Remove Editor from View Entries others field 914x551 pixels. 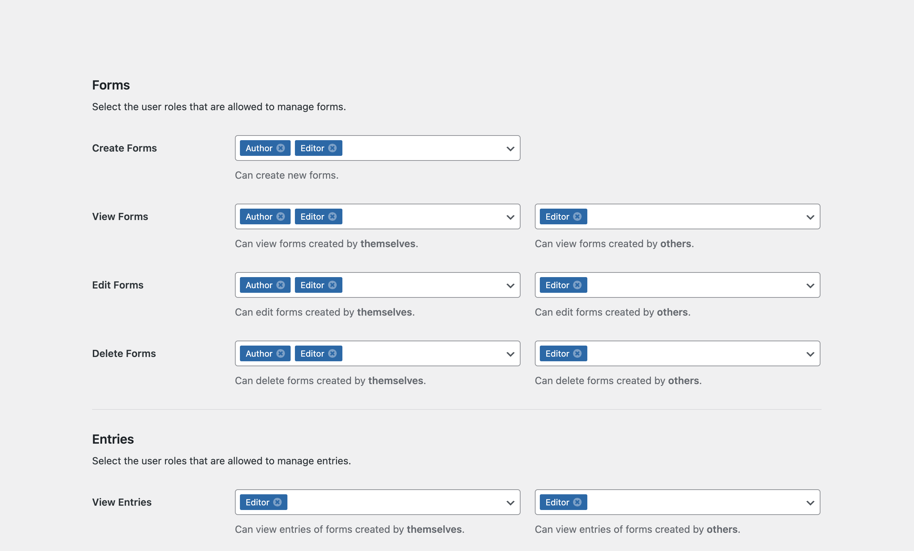coord(577,502)
